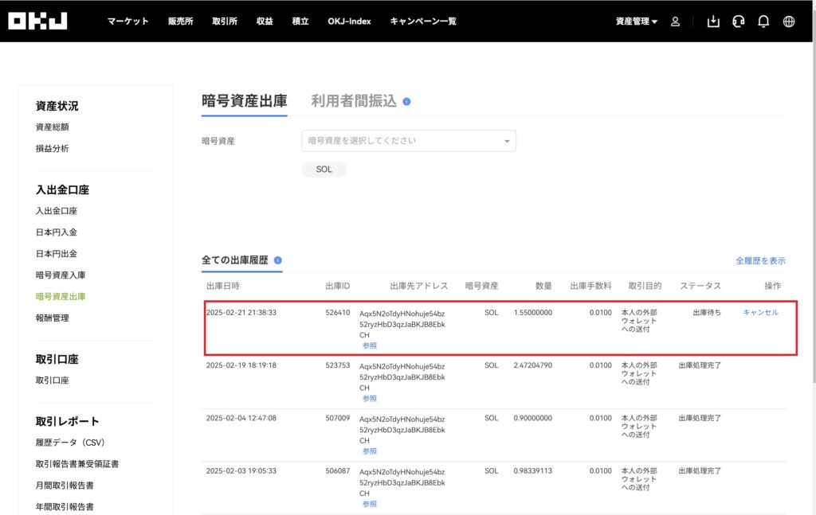Open 年間取引報告書 in sidebar
This screenshot has height=515, width=816.
coord(65,507)
